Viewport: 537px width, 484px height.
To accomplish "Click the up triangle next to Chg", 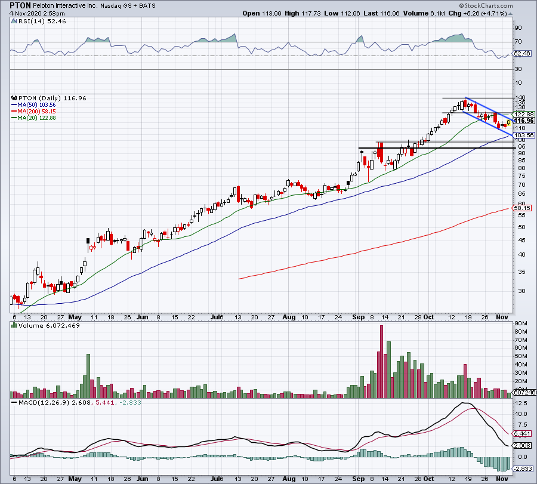I will tap(510, 14).
